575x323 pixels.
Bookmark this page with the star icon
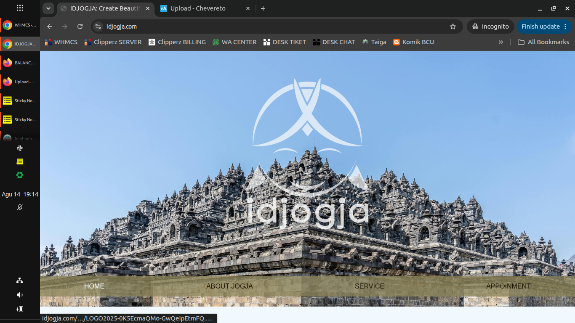[x=453, y=26]
